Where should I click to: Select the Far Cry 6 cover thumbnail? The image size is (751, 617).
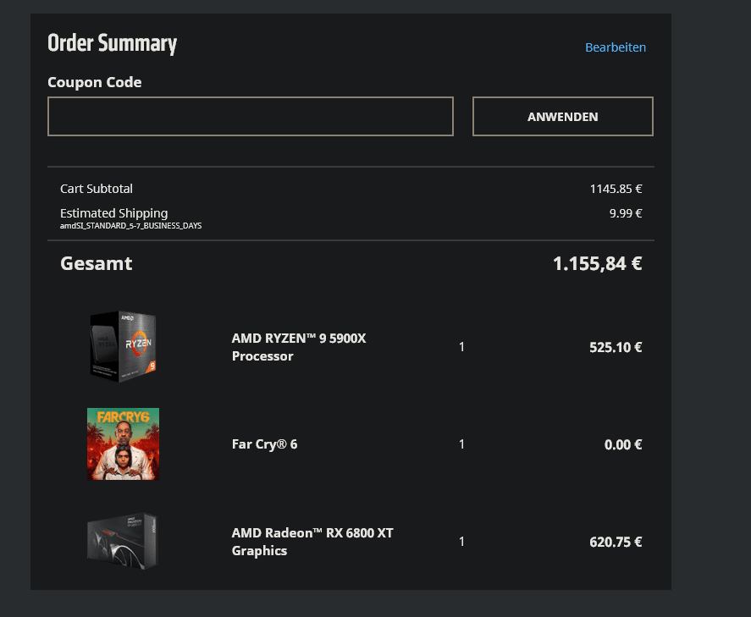pos(123,443)
